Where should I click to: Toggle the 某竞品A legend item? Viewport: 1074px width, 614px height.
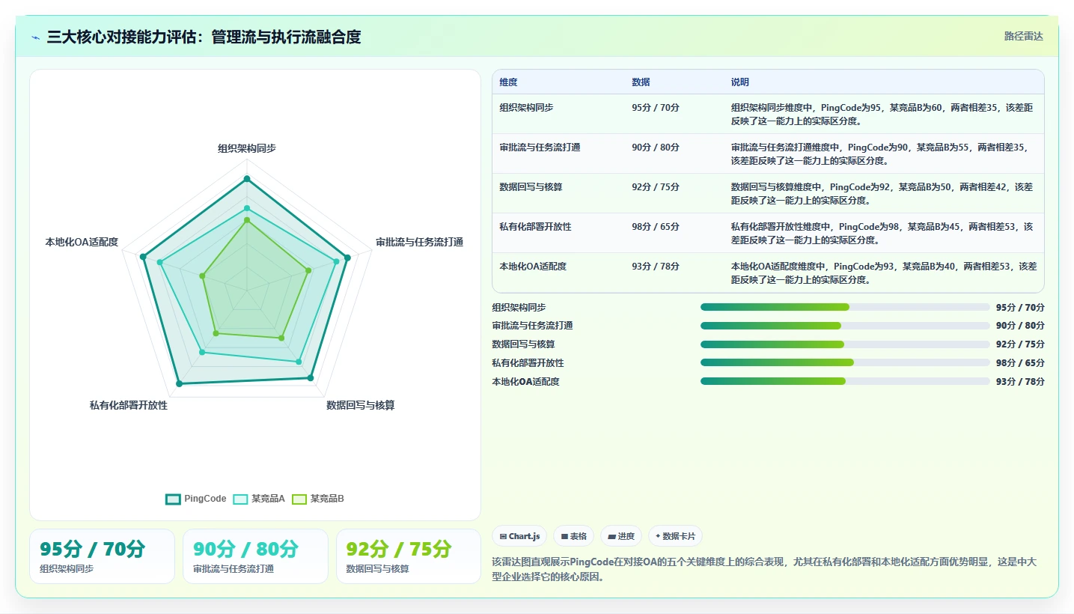[x=259, y=499]
